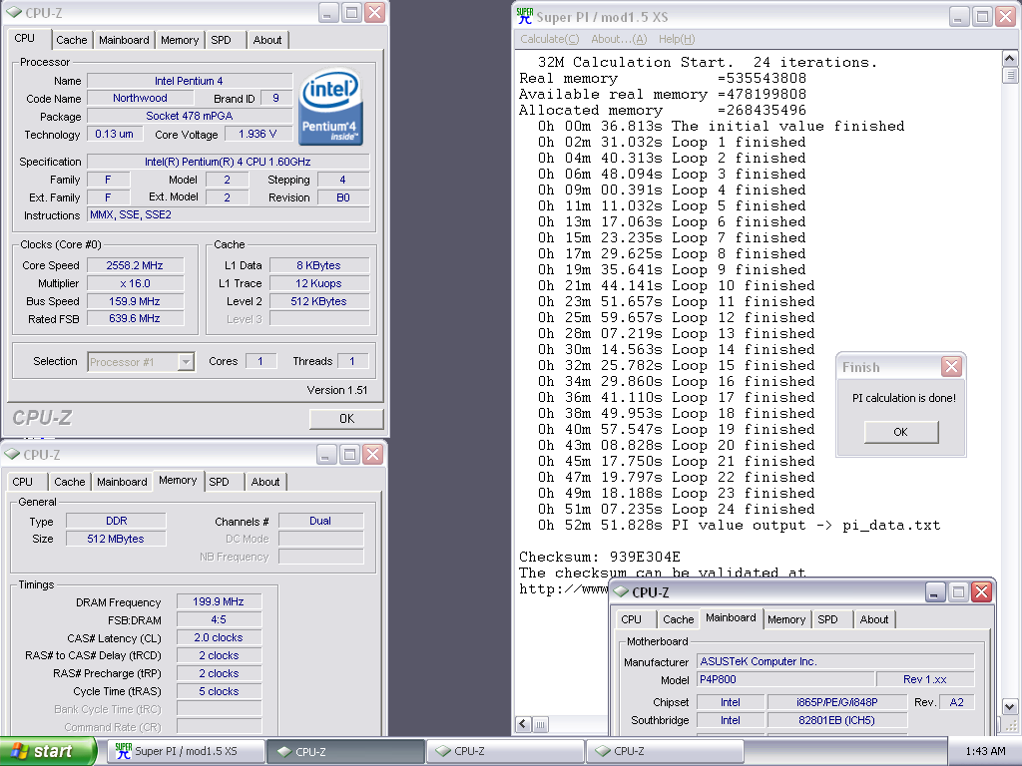Click the FSB:DRAM 4:5 value

point(219,620)
